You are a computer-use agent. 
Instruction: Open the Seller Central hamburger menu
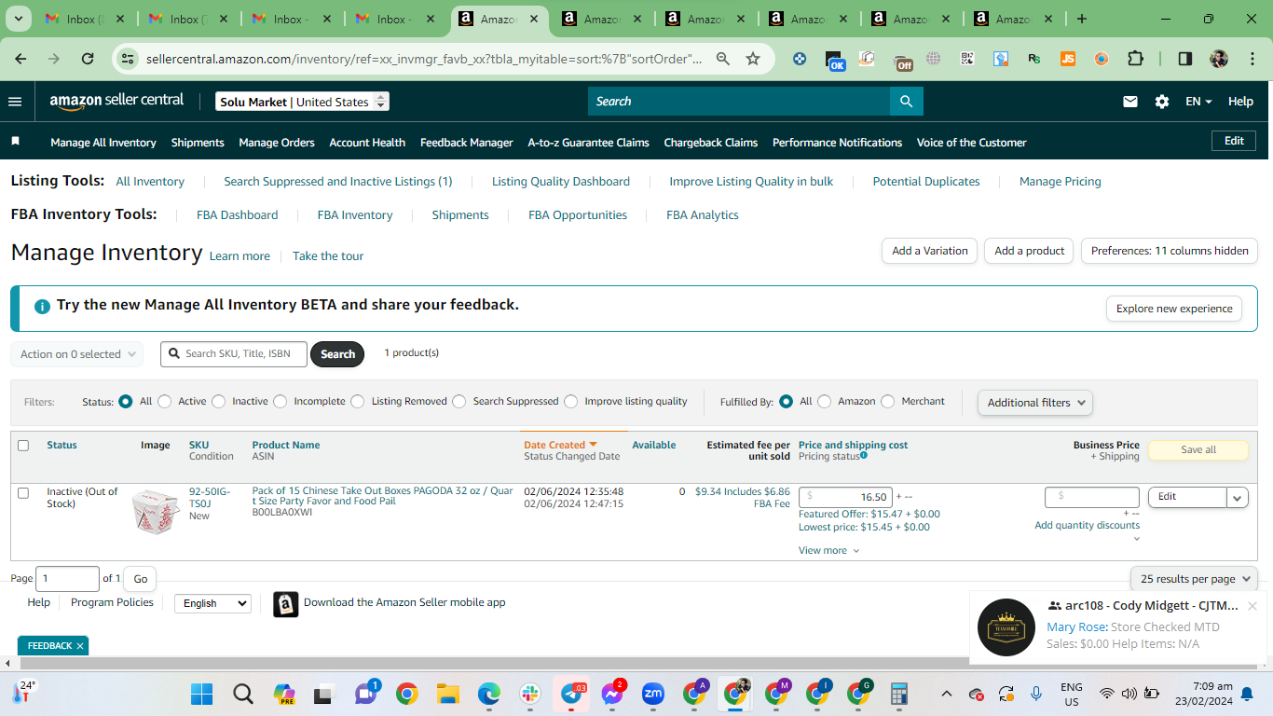pos(15,102)
